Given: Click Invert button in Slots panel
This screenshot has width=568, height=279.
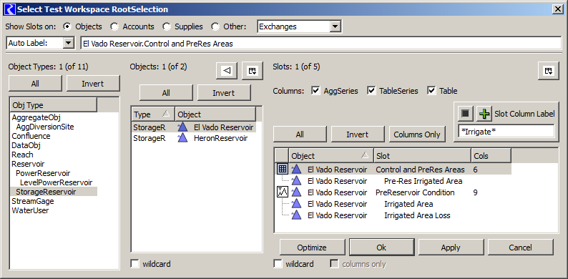Looking at the screenshot, I should point(358,134).
